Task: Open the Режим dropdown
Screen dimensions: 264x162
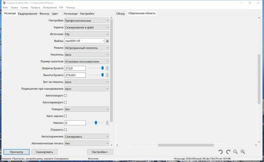Action: click(86, 48)
